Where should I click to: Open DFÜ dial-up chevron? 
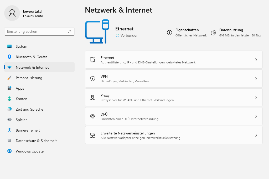pos(256,116)
